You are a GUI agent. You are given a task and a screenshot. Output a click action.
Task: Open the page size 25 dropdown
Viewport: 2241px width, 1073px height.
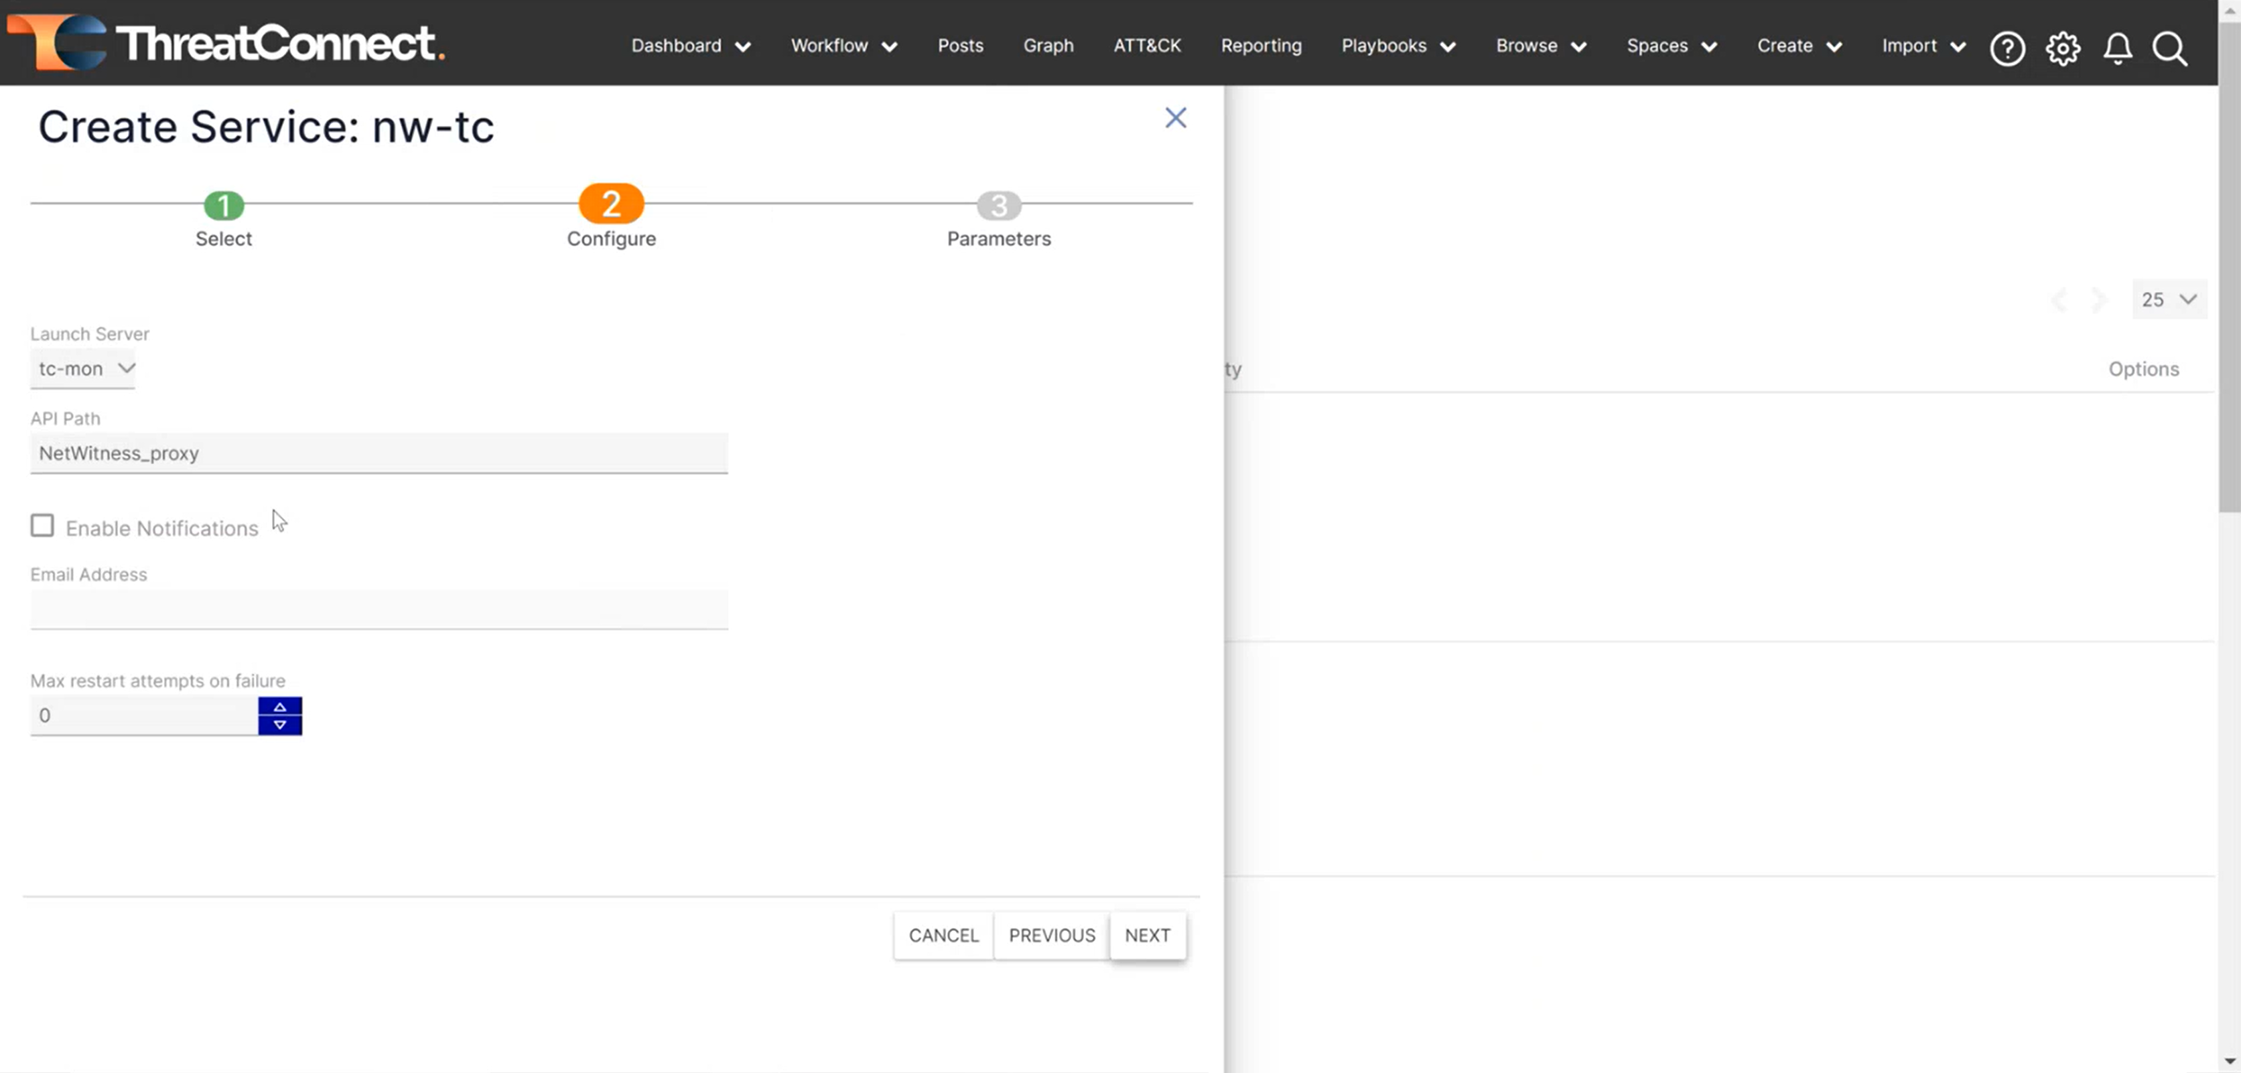tap(2168, 299)
